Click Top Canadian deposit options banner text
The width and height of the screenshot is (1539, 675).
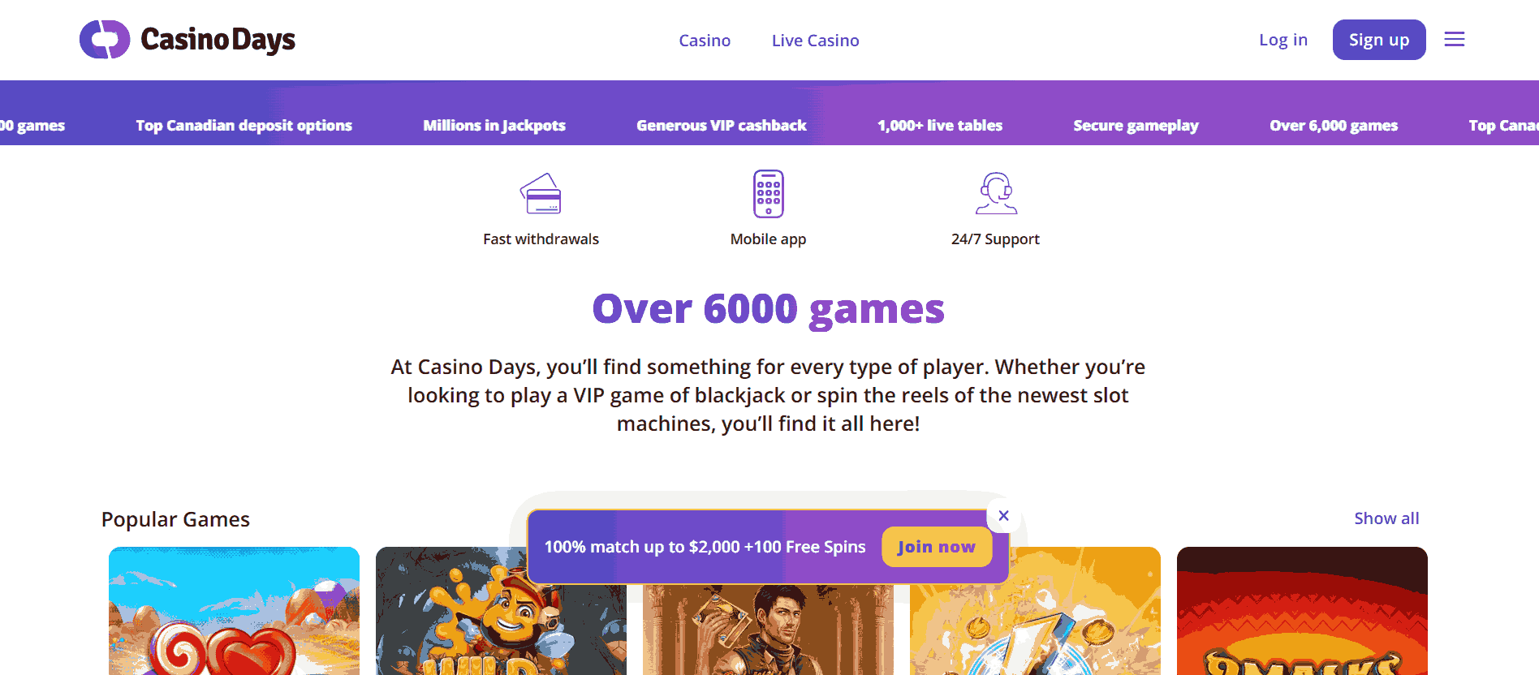click(x=244, y=125)
